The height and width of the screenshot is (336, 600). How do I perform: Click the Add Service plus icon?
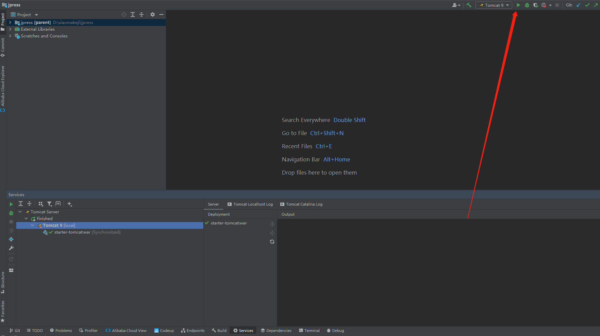(70, 204)
